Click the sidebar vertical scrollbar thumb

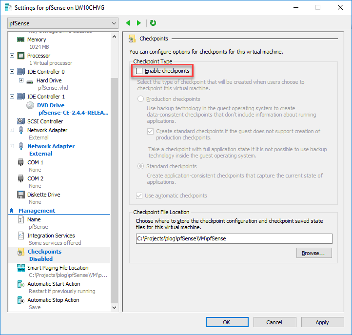(114, 190)
